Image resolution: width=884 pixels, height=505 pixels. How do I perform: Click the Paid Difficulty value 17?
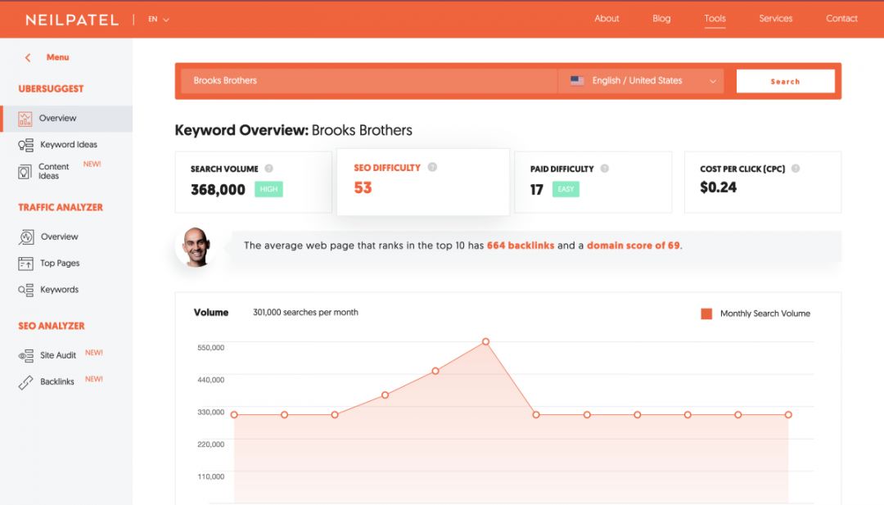pos(536,190)
